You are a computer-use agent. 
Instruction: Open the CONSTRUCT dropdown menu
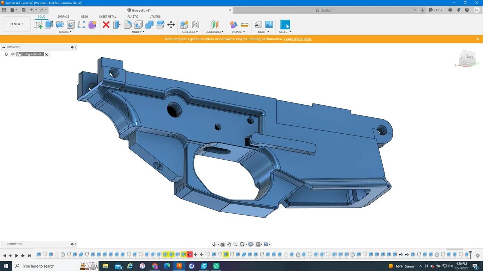[x=214, y=32]
